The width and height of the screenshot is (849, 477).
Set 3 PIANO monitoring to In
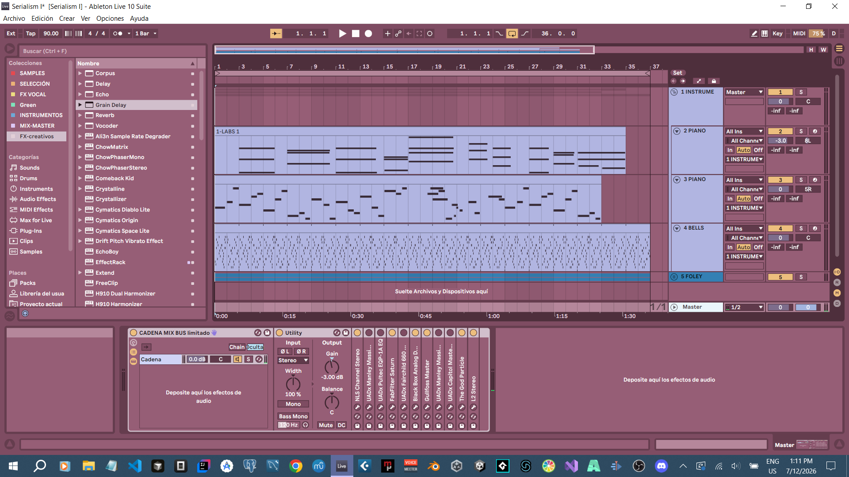(x=730, y=199)
